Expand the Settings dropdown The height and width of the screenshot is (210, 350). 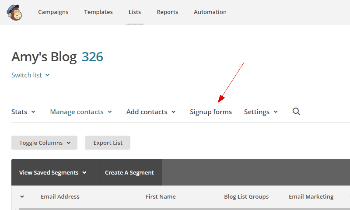[x=261, y=112]
